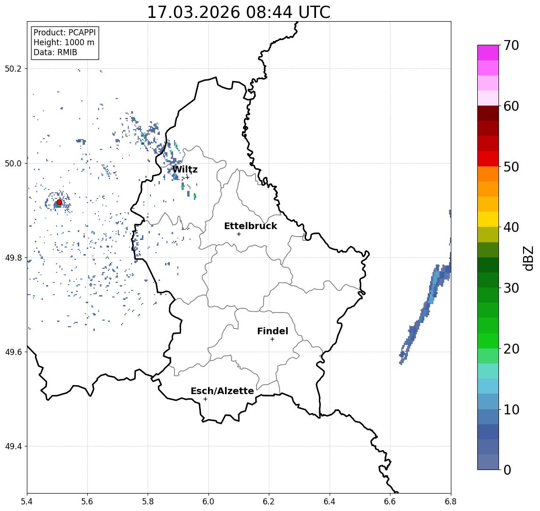Viewport: 540px width, 511px height.
Task: Click the 50 value on the colorbar
Action: pos(511,167)
